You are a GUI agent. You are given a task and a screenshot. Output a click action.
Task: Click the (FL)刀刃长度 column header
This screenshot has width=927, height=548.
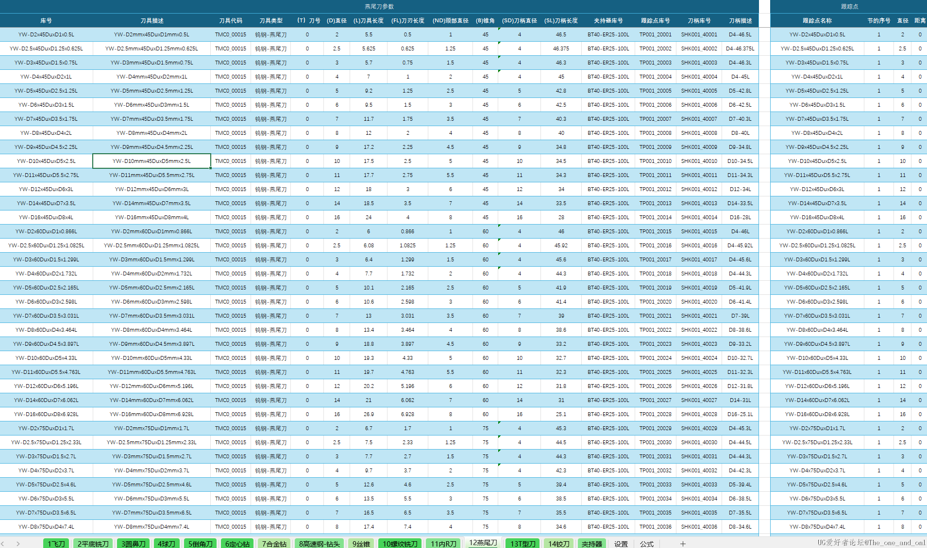tap(408, 20)
